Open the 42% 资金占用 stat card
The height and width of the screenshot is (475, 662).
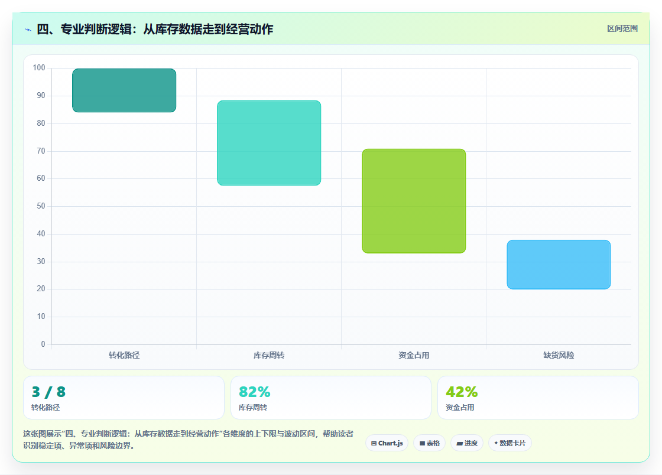[x=538, y=398]
